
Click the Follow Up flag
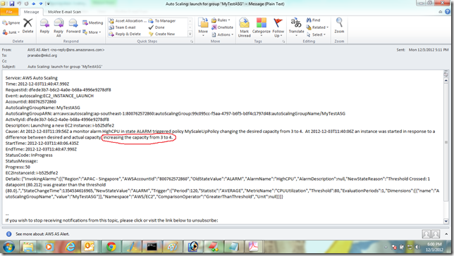coord(278,27)
